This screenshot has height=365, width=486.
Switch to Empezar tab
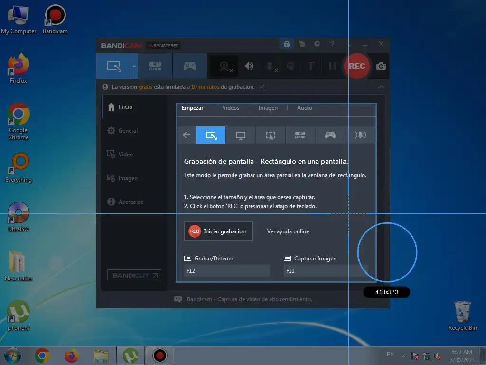tap(193, 108)
